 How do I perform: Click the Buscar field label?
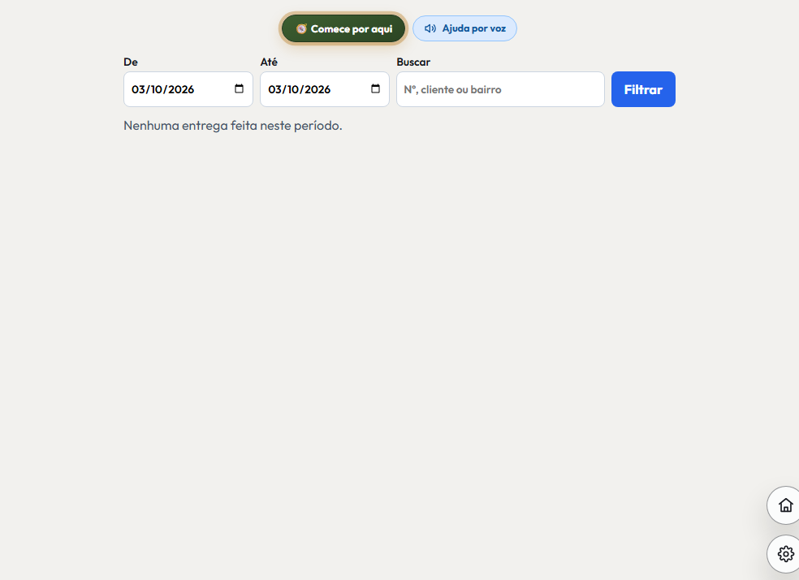(413, 62)
